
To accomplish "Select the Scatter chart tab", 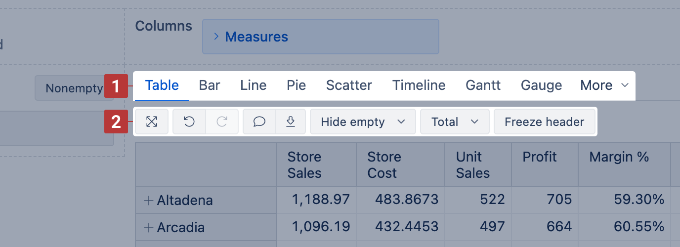I will (349, 85).
